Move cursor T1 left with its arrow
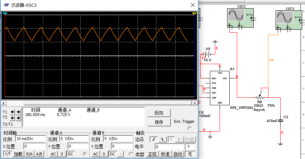This screenshot has width=305, height=159. (13, 112)
